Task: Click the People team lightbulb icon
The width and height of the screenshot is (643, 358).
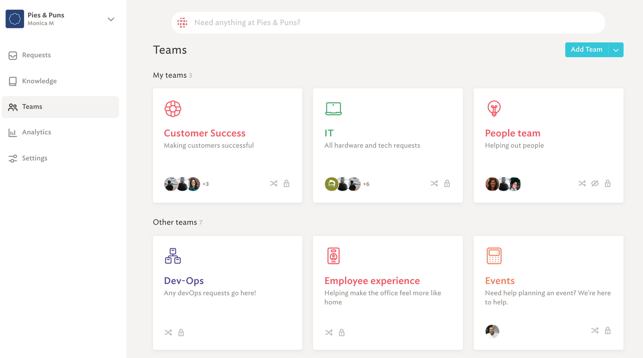Action: click(494, 109)
